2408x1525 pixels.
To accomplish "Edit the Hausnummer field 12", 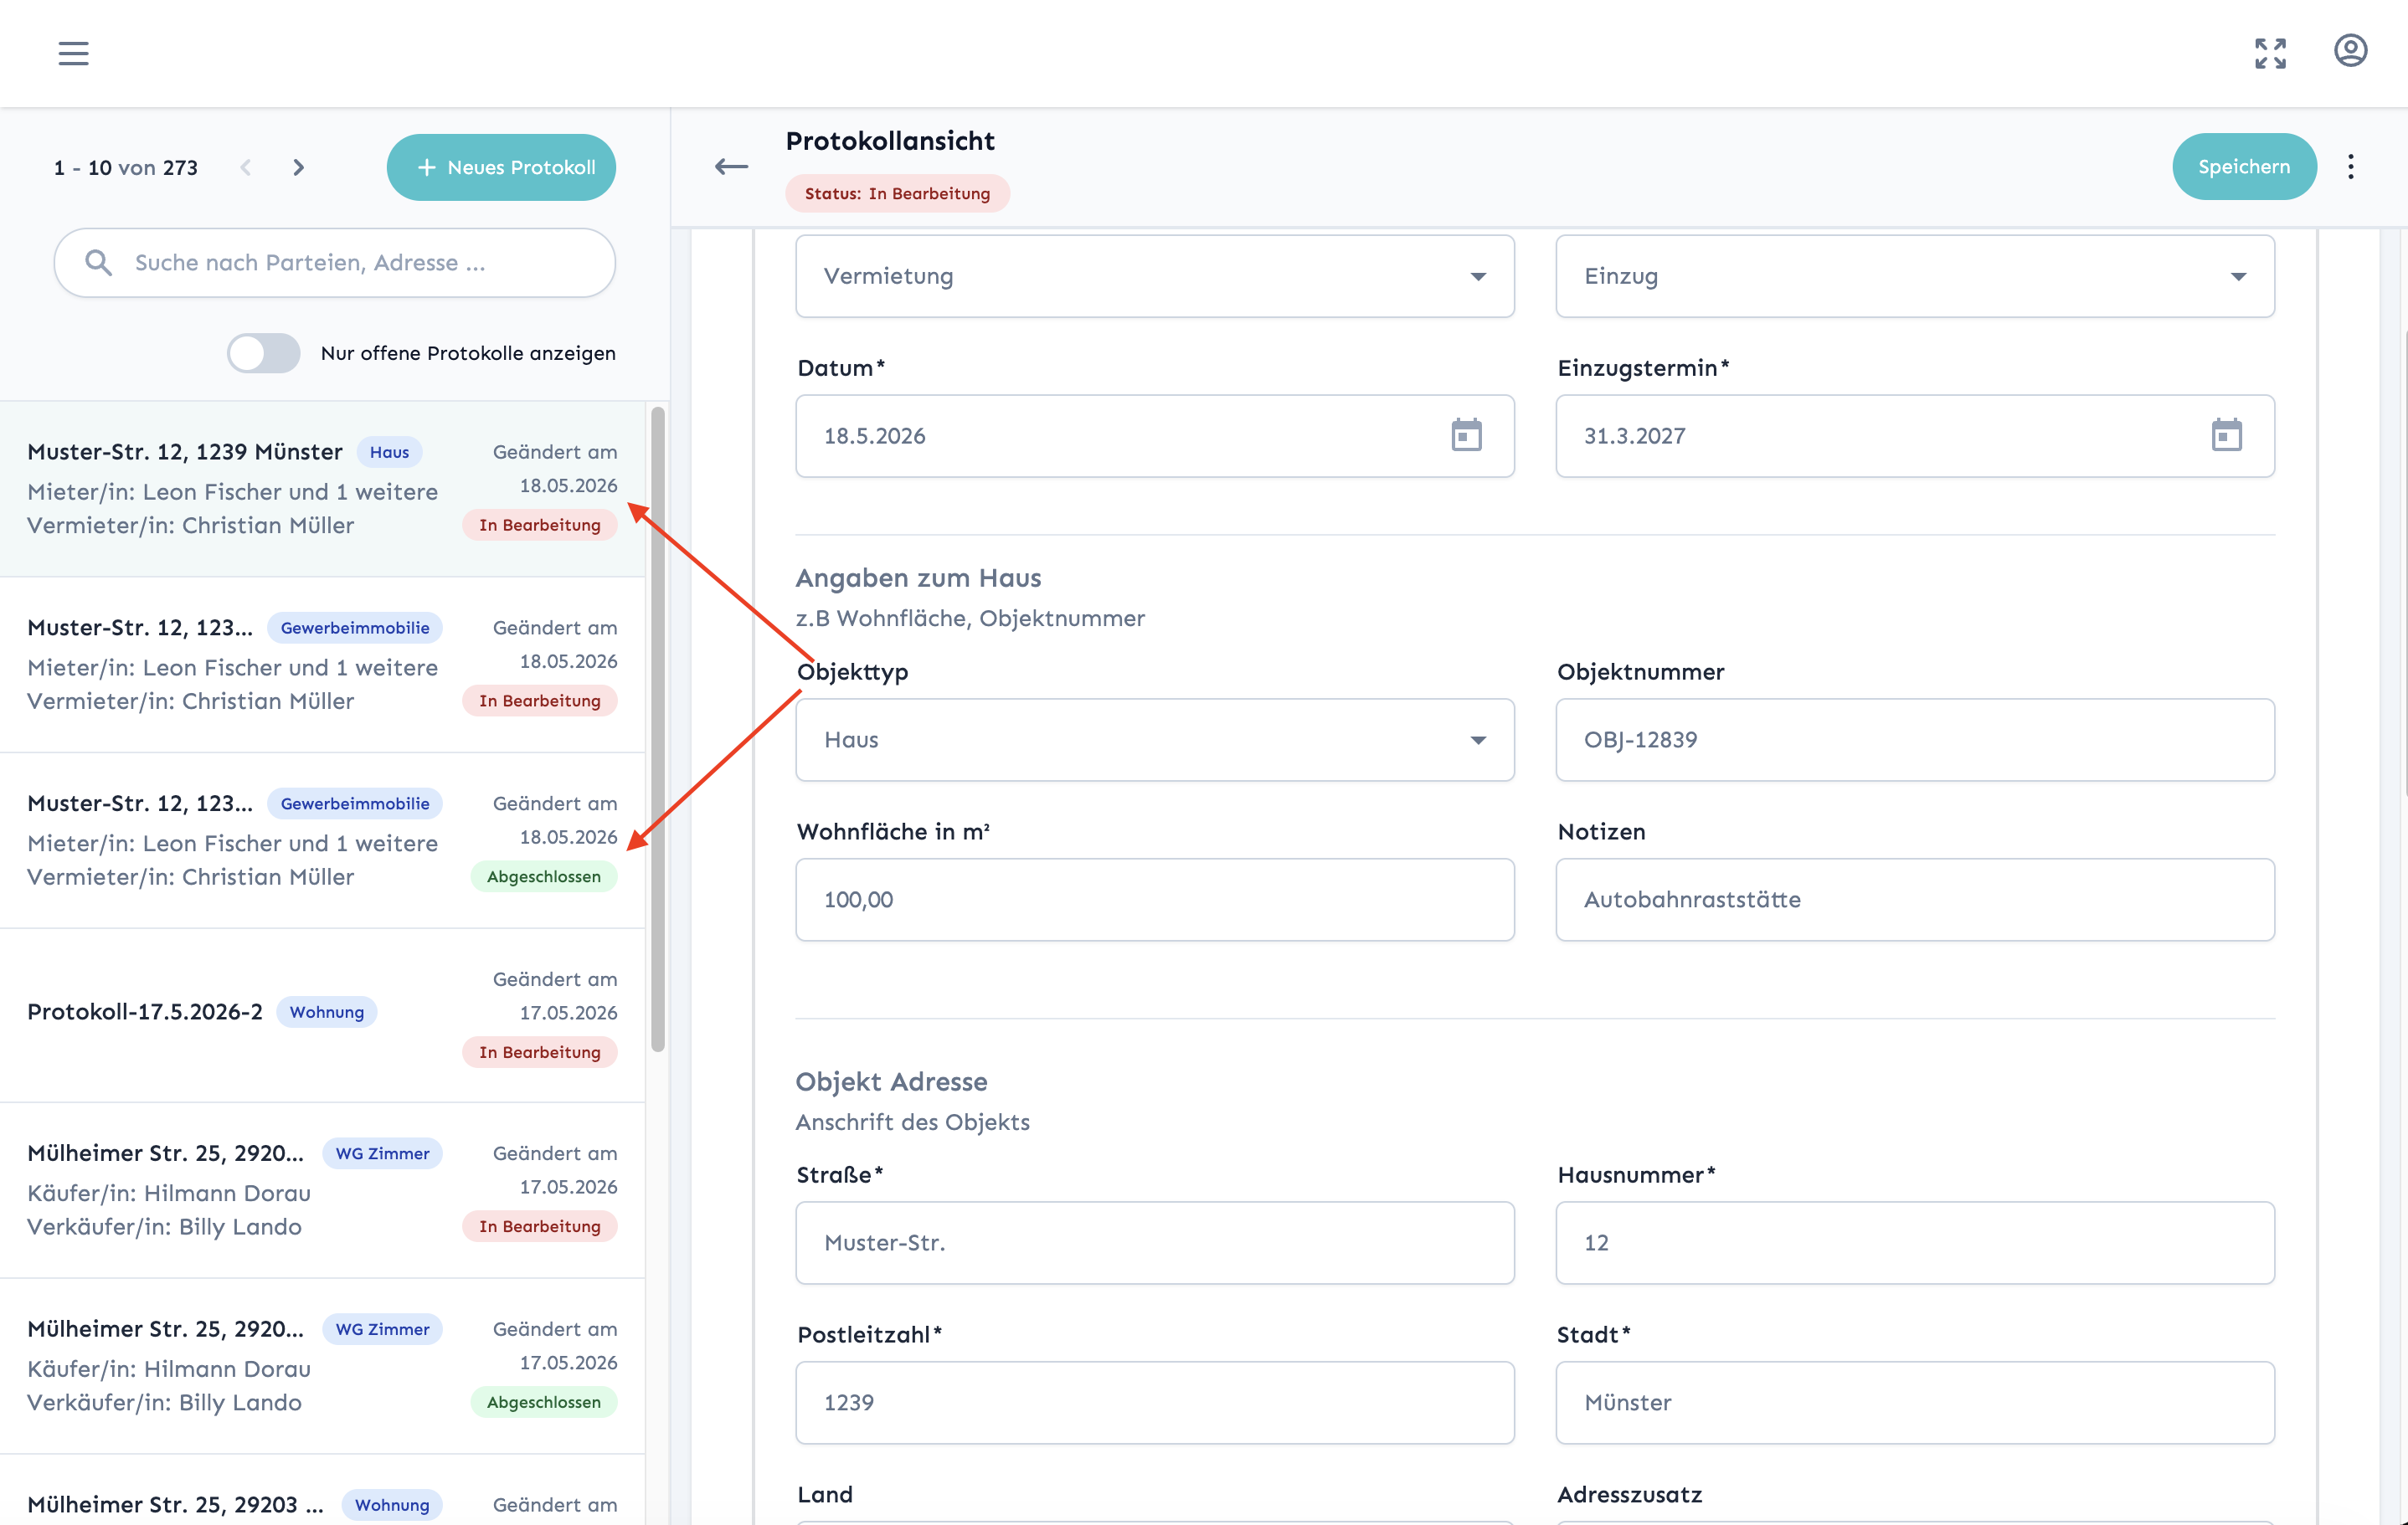I will tap(1915, 1242).
